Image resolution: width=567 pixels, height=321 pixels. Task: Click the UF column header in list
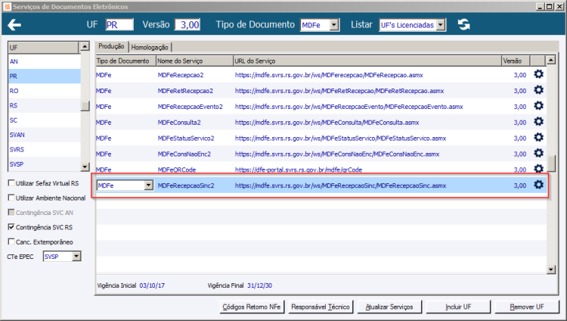43,48
